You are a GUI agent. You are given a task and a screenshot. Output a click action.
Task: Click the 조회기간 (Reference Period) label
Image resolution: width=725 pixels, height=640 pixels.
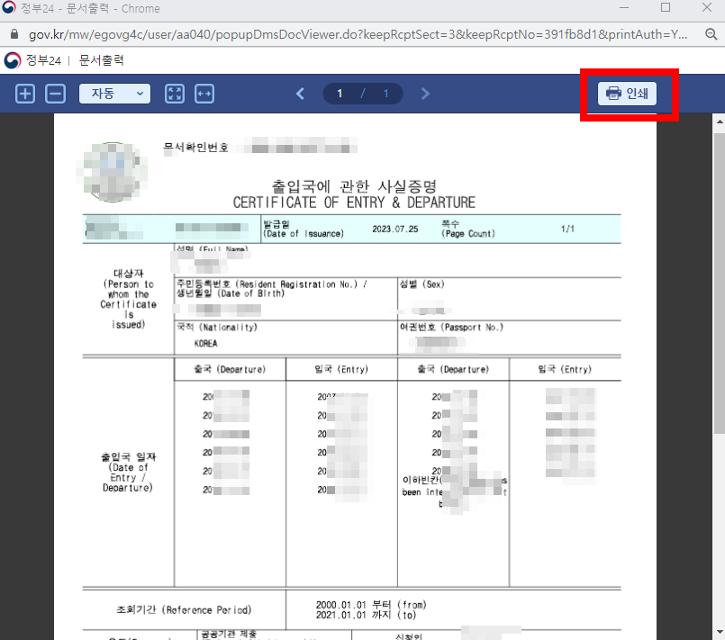pos(184,610)
